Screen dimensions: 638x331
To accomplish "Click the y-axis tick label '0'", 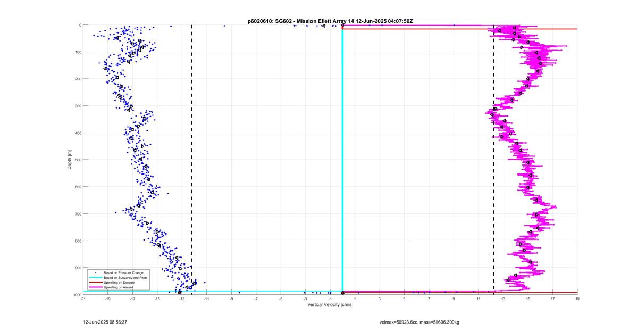I will click(80, 25).
